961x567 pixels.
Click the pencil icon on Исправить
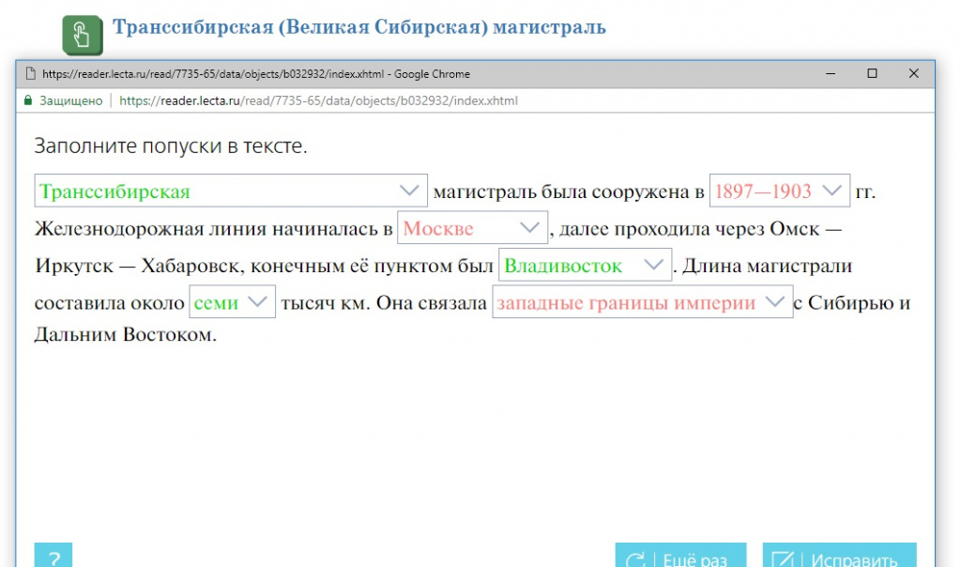(x=784, y=559)
